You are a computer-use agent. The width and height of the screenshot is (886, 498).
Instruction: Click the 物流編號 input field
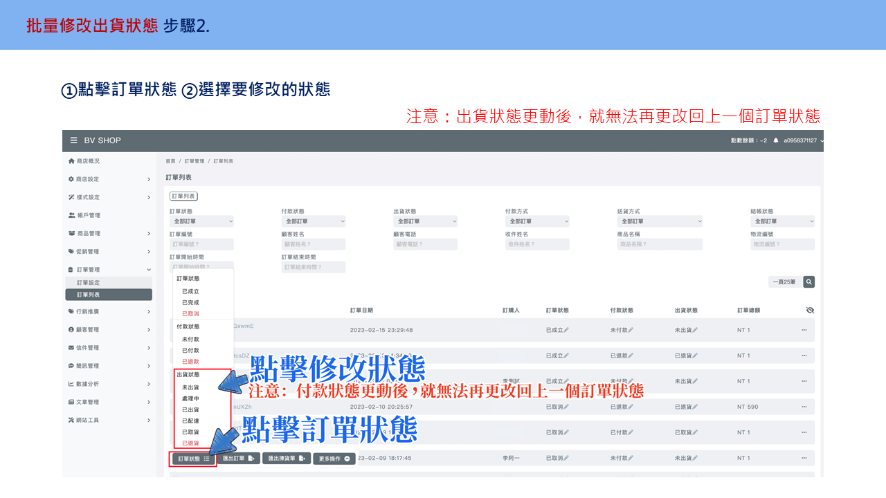(x=783, y=244)
